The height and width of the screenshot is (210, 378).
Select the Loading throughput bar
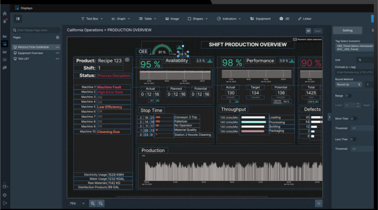(253, 117)
